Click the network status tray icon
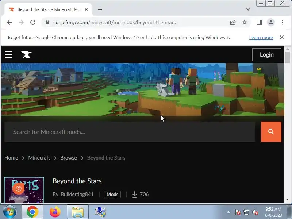 pyautogui.click(x=246, y=212)
